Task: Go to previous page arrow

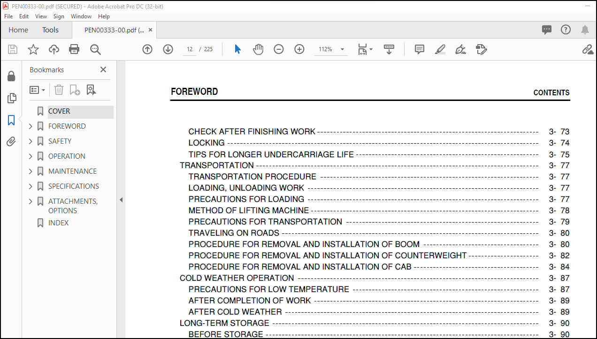Action: coord(147,49)
